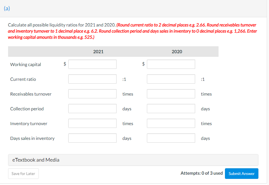The width and height of the screenshot is (269, 185).
Task: Click the Working capital input for 2020
Action: pos(171,64)
